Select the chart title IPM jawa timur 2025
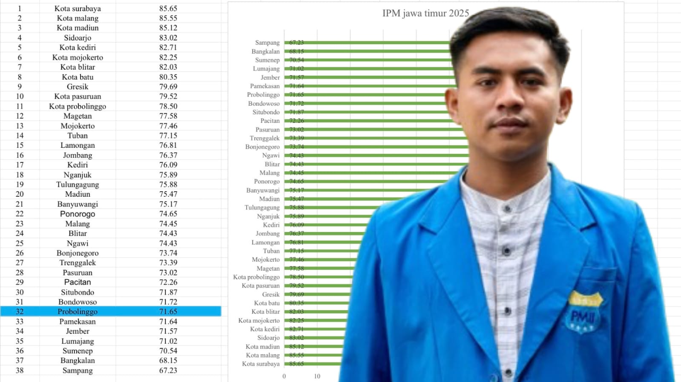 pos(425,13)
